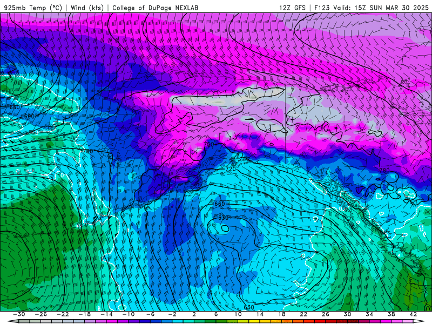Click the 720 height contour label

pos(231,169)
